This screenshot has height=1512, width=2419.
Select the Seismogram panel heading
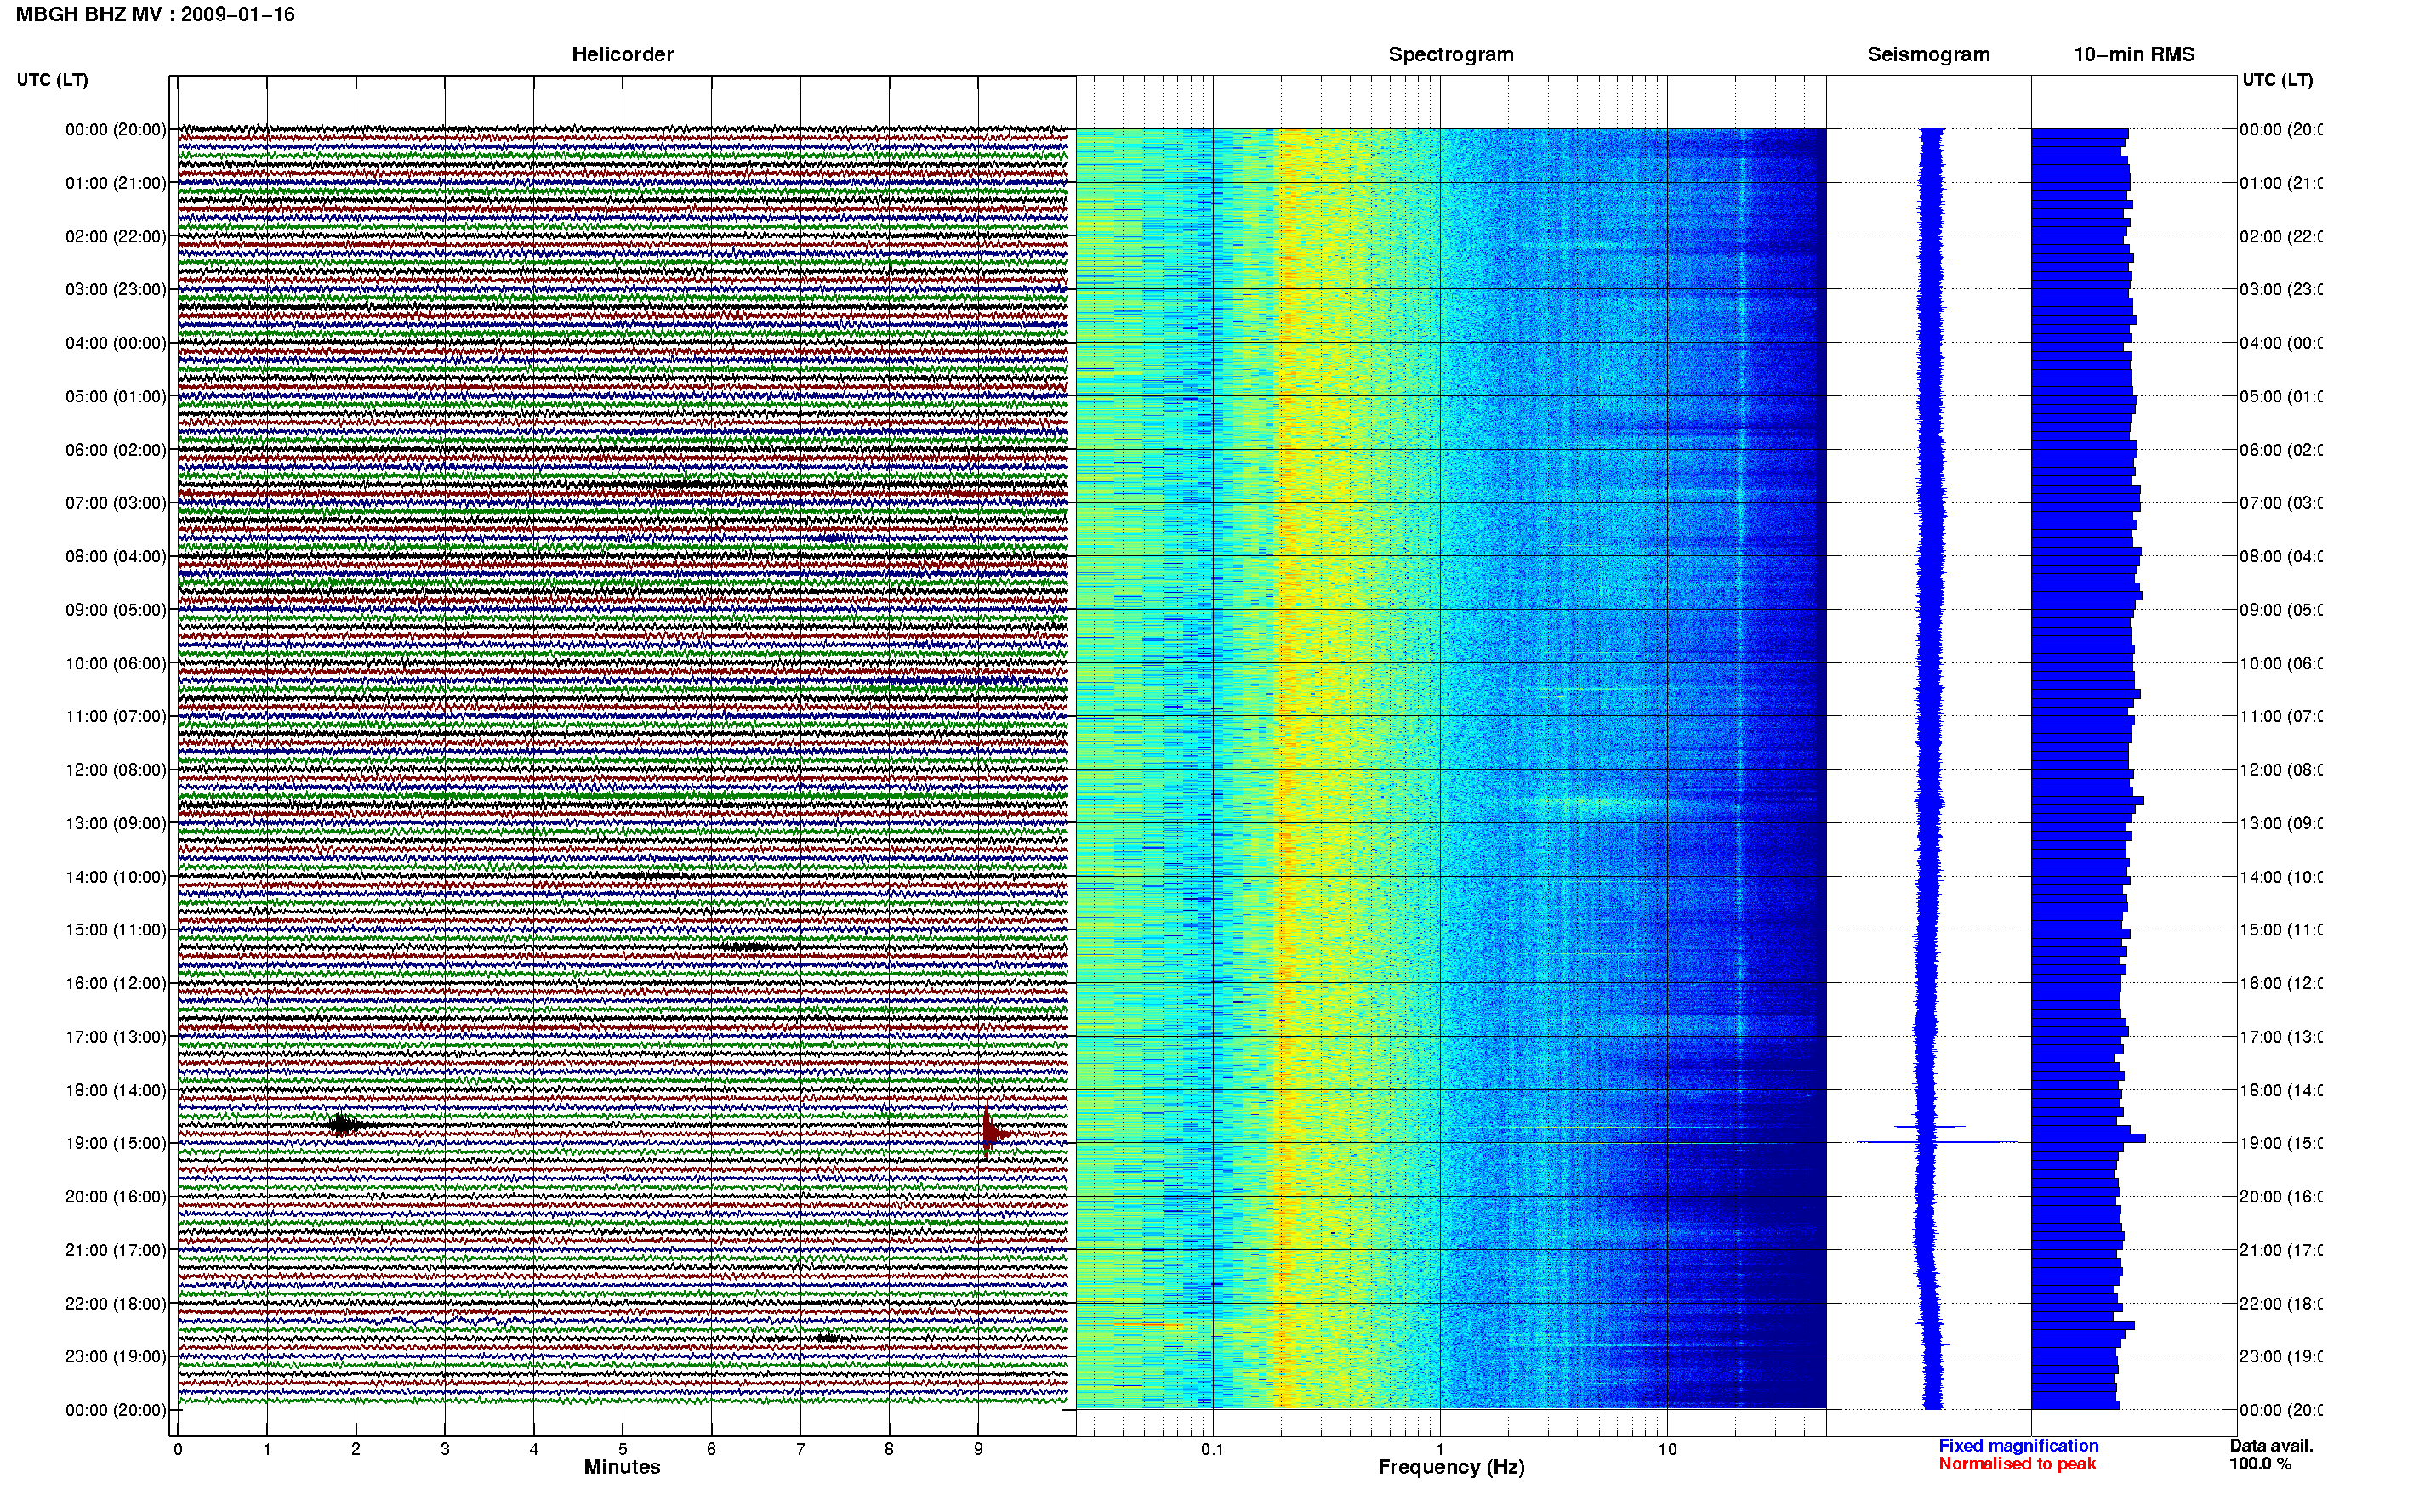coord(1929,55)
